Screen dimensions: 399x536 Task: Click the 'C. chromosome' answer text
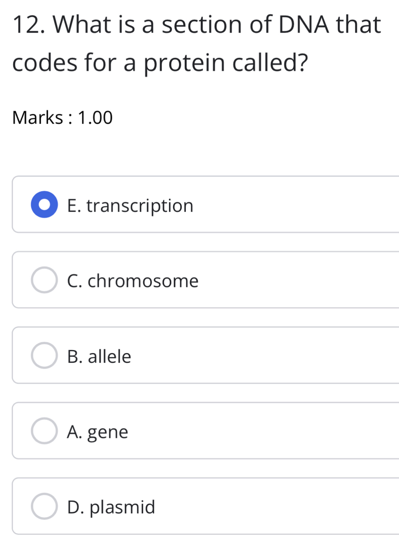coord(132,281)
